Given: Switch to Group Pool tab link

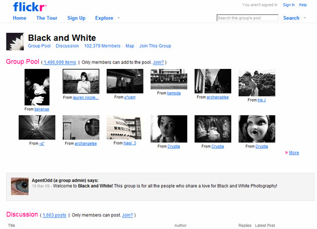Looking at the screenshot, I should click(39, 46).
